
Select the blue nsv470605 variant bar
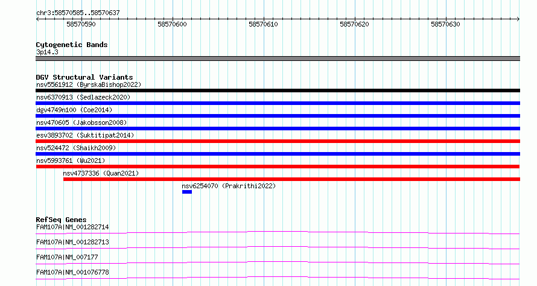click(278, 129)
